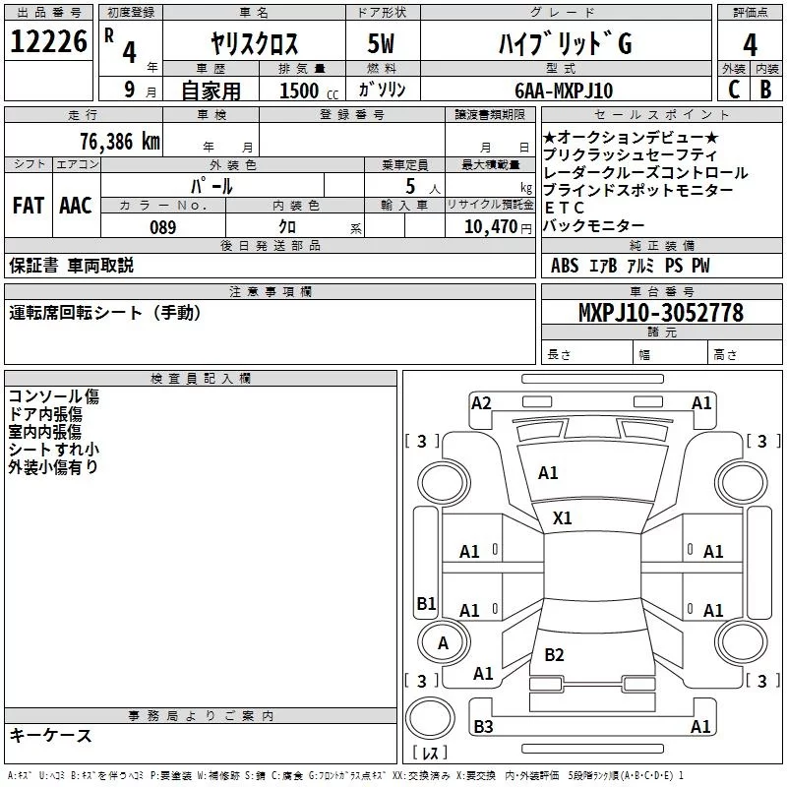Select sales point ★オークションデビュー★
Image resolution: width=787 pixels, height=787 pixels.
coord(631,137)
